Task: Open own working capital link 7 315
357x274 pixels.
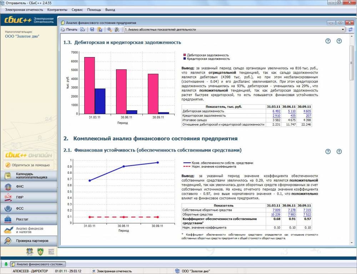Action: point(307,210)
